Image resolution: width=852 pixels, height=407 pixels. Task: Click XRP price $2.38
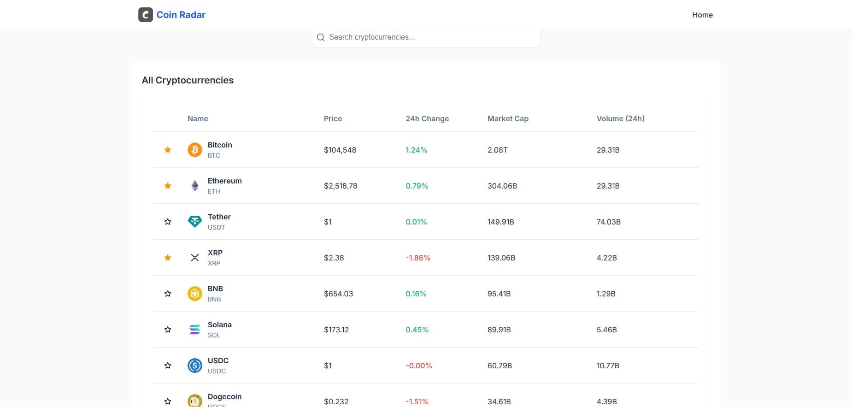(334, 258)
